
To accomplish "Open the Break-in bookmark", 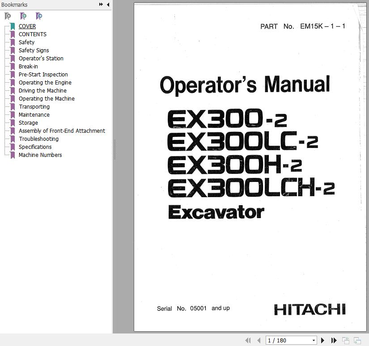I will click(x=28, y=66).
